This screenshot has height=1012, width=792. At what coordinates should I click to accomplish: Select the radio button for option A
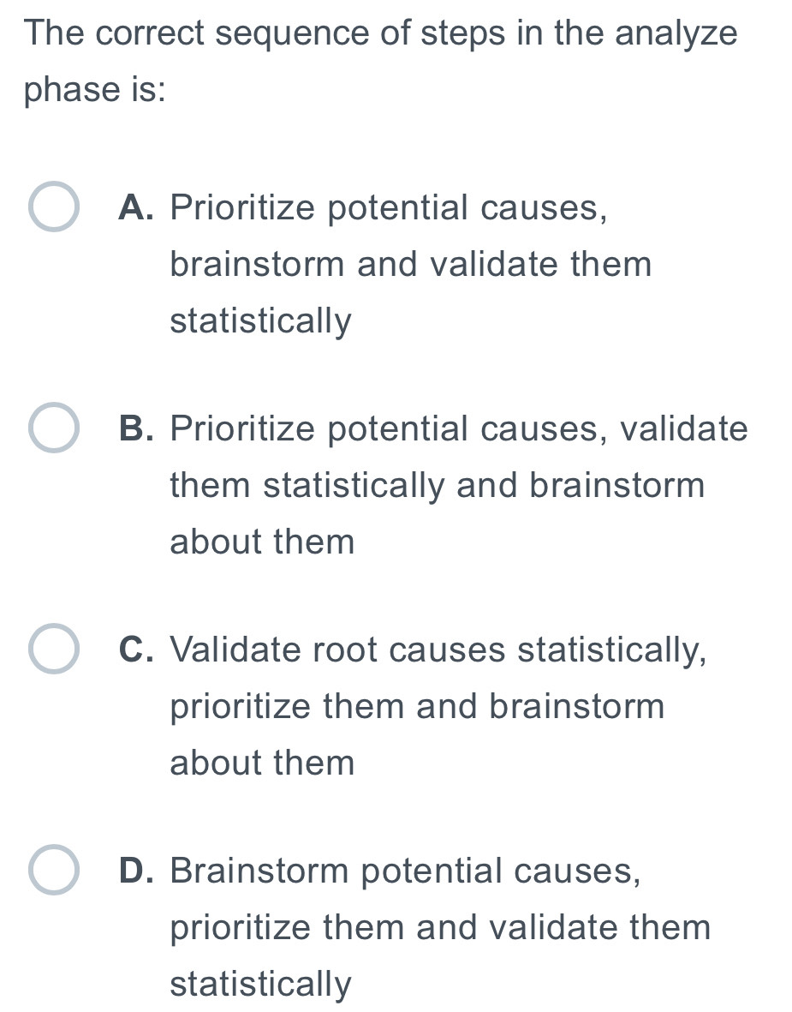click(55, 207)
